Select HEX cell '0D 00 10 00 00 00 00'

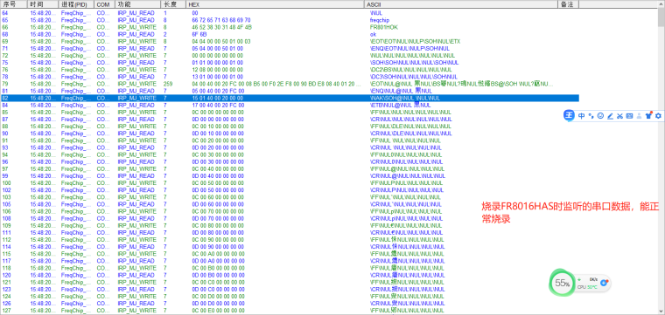(x=218, y=134)
